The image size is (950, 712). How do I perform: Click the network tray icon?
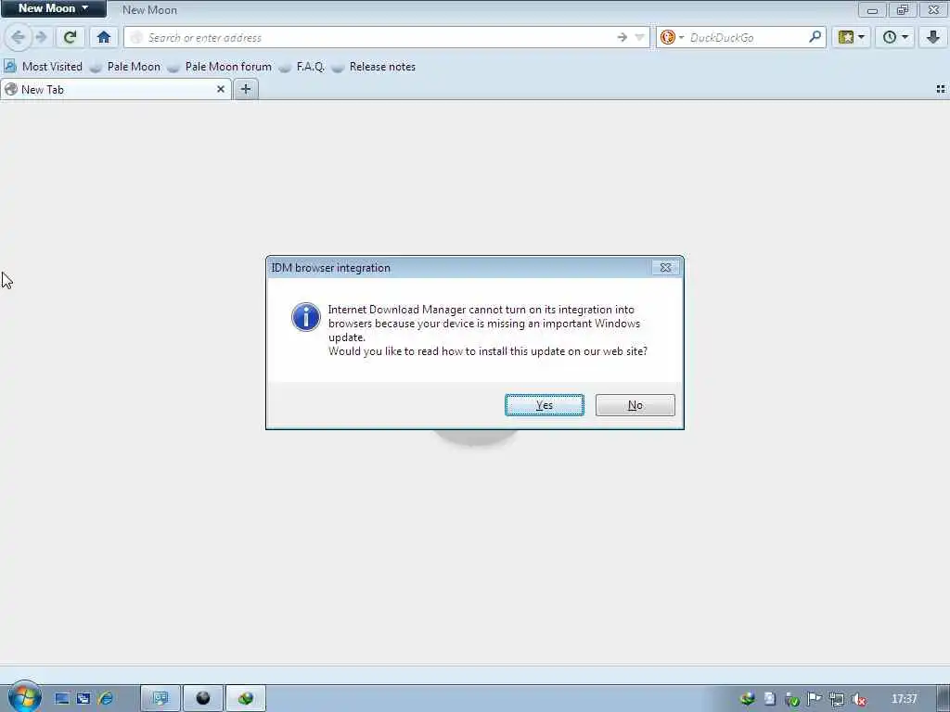(x=837, y=699)
